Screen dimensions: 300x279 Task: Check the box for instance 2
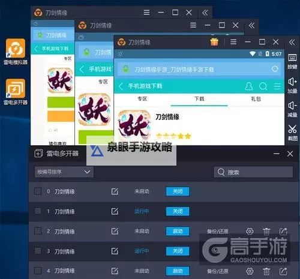[x=38, y=231]
